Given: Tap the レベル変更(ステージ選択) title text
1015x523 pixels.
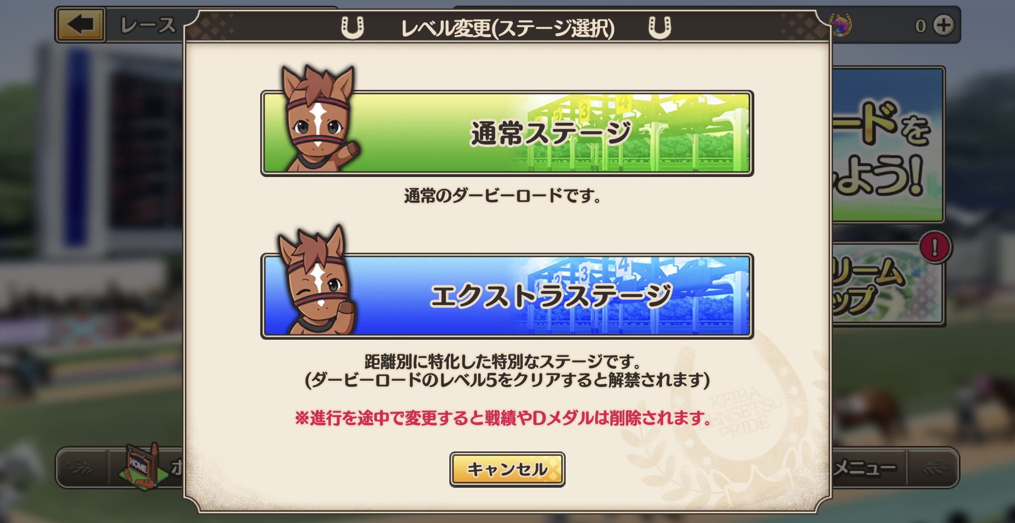Looking at the screenshot, I should pos(507,28).
